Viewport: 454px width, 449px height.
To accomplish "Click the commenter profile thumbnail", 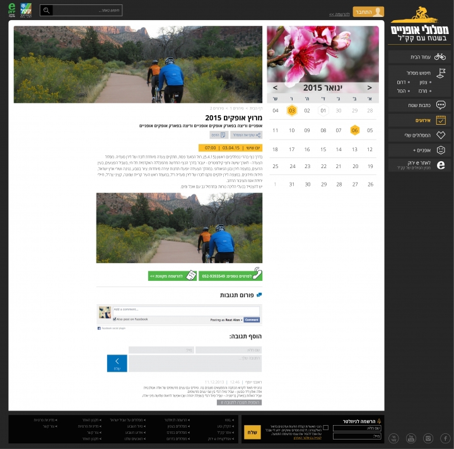I will coord(105,312).
